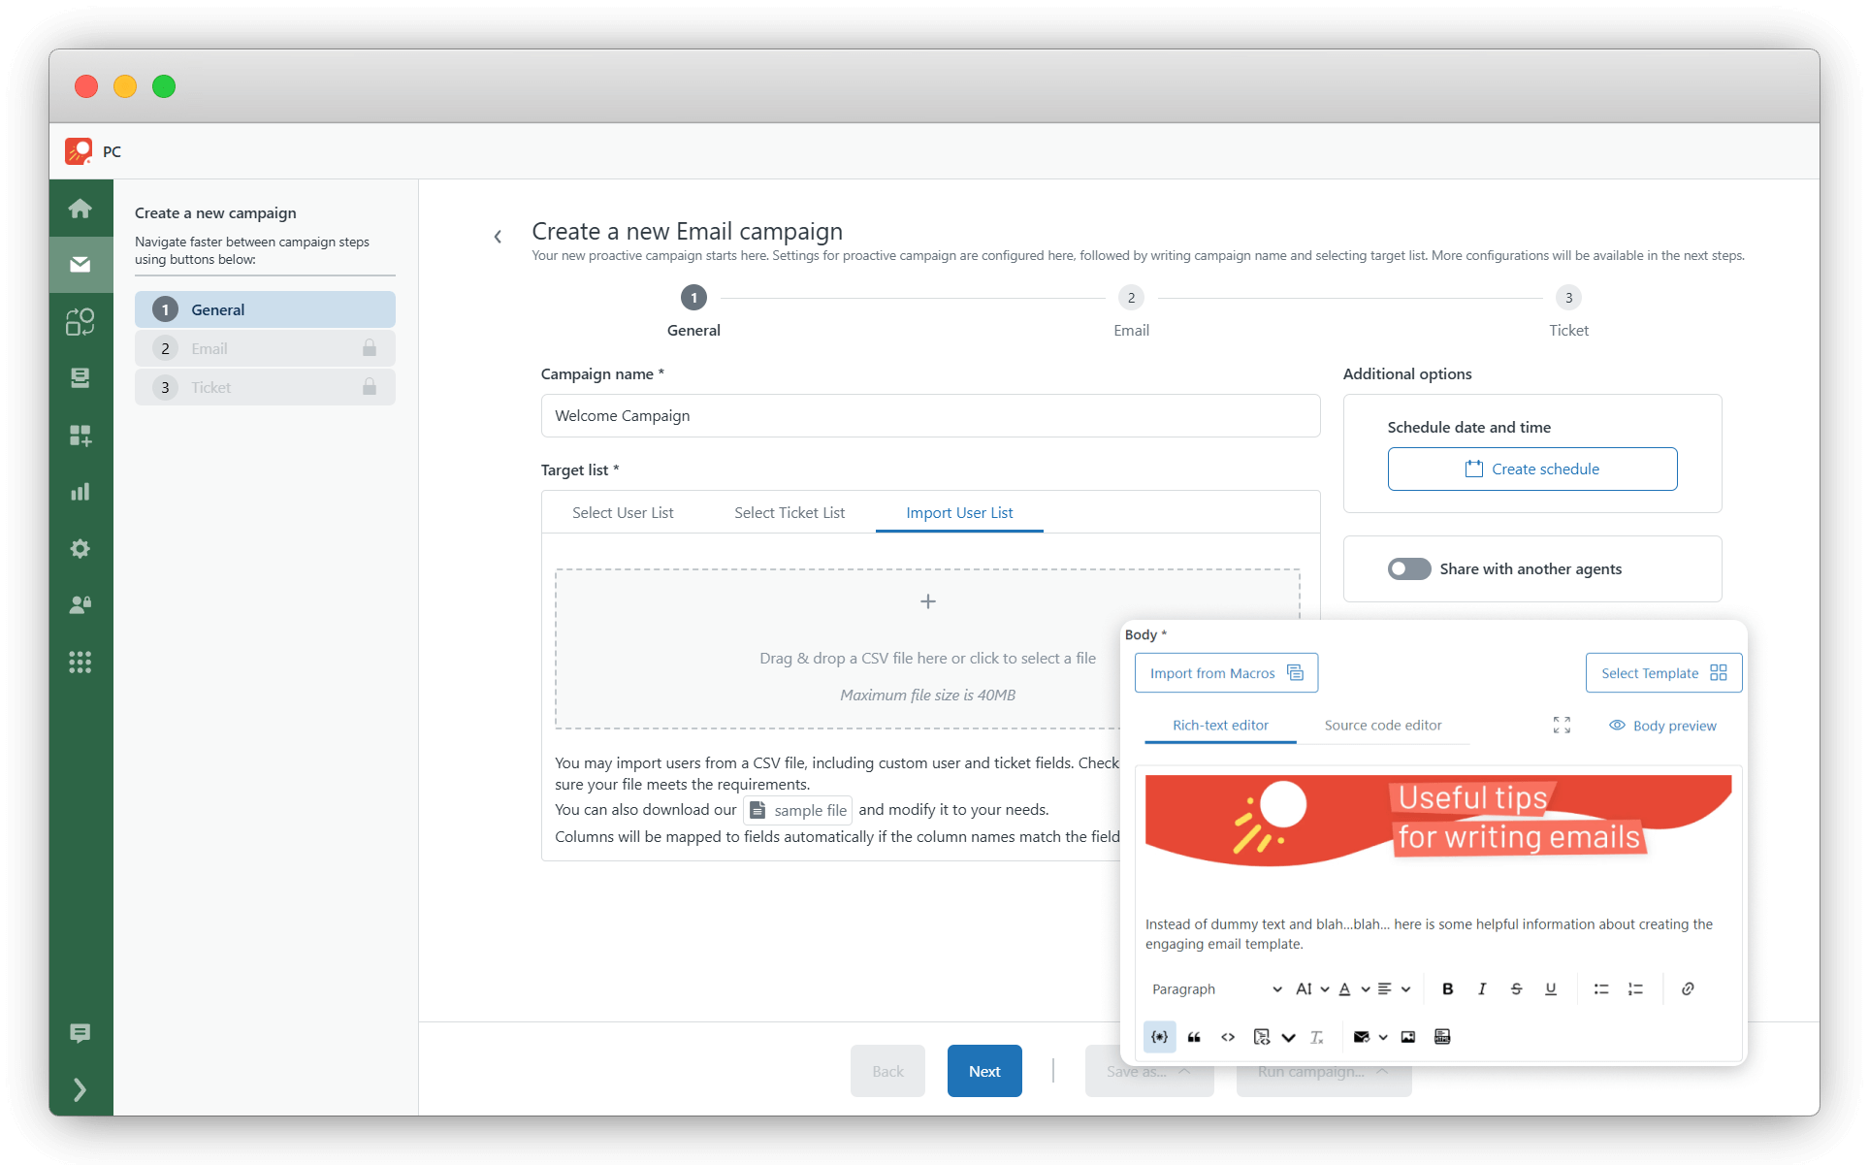Image resolution: width=1869 pixels, height=1165 pixels.
Task: Click the Next button
Action: (984, 1071)
